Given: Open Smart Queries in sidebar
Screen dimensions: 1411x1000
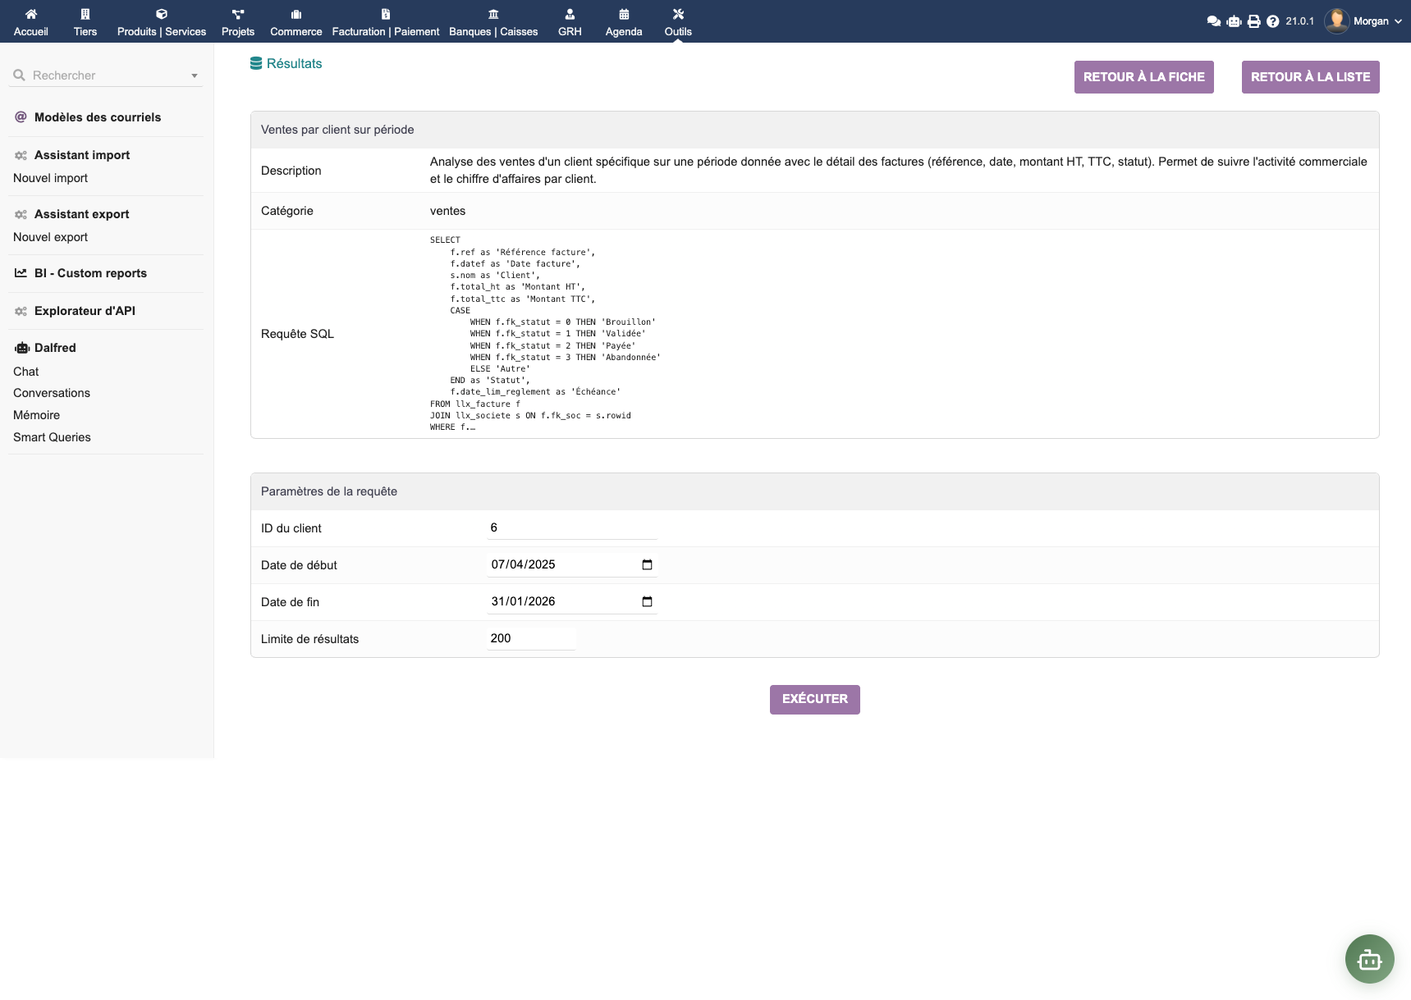Looking at the screenshot, I should coord(52,437).
